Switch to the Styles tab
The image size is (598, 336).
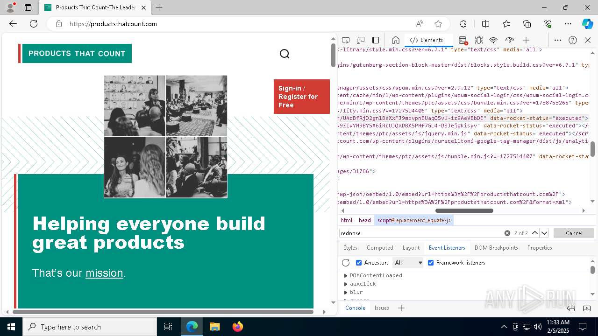click(x=350, y=248)
